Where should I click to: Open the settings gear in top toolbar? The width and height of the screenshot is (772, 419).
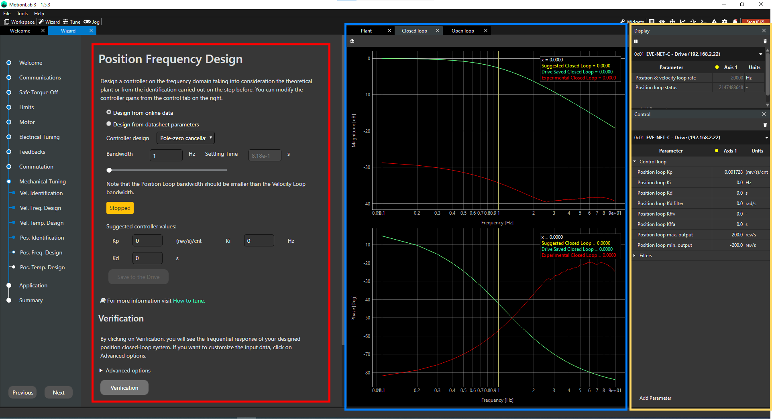coord(725,22)
